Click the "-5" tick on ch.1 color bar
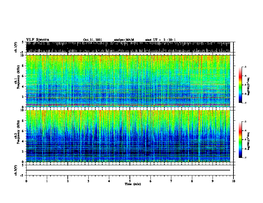The image size is (263, 203). (245, 85)
